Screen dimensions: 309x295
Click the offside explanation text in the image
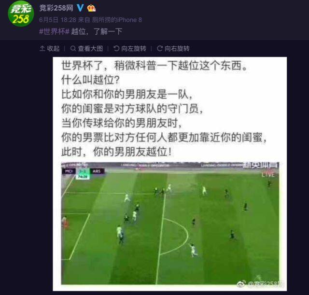coord(164,109)
